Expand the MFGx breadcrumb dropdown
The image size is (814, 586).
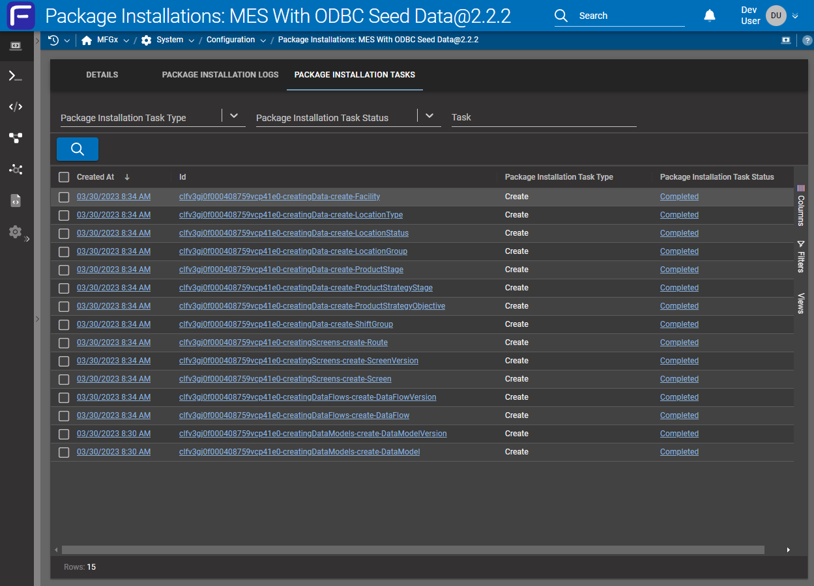(x=126, y=41)
